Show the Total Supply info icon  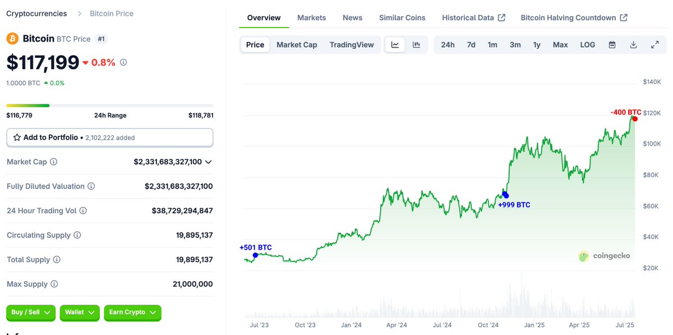[x=57, y=260]
